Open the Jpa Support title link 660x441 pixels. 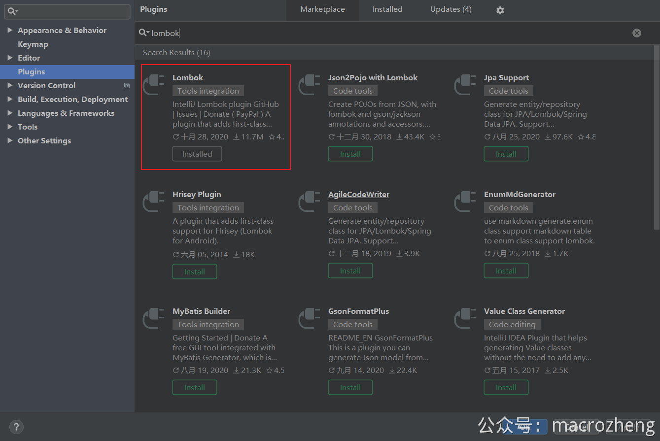(506, 77)
